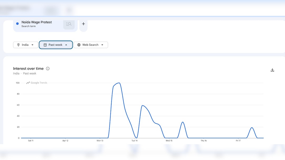Click the info icon beside Interest over time
This screenshot has height=160, width=285.
[48, 69]
